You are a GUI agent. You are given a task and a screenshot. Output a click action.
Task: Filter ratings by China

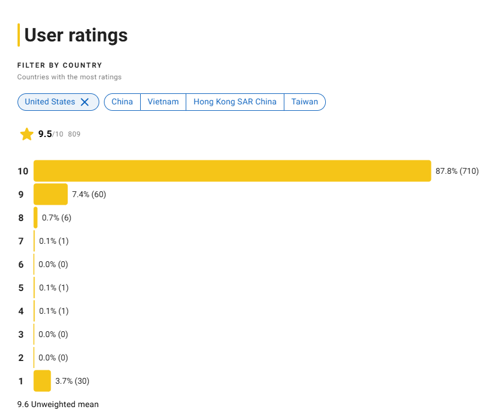coord(122,102)
